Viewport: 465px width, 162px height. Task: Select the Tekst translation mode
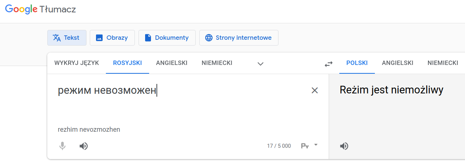(x=67, y=38)
